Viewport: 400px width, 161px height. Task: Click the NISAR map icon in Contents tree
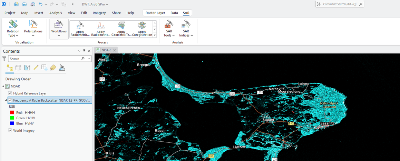[x=8, y=86]
